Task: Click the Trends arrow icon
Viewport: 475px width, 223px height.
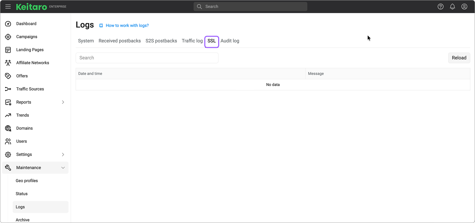Action: (x=8, y=115)
